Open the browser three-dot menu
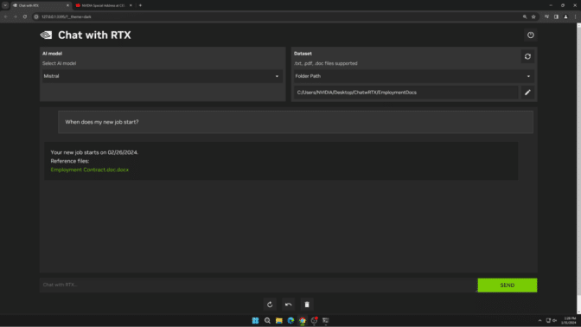Screen dimensions: 581x327 click(576, 16)
